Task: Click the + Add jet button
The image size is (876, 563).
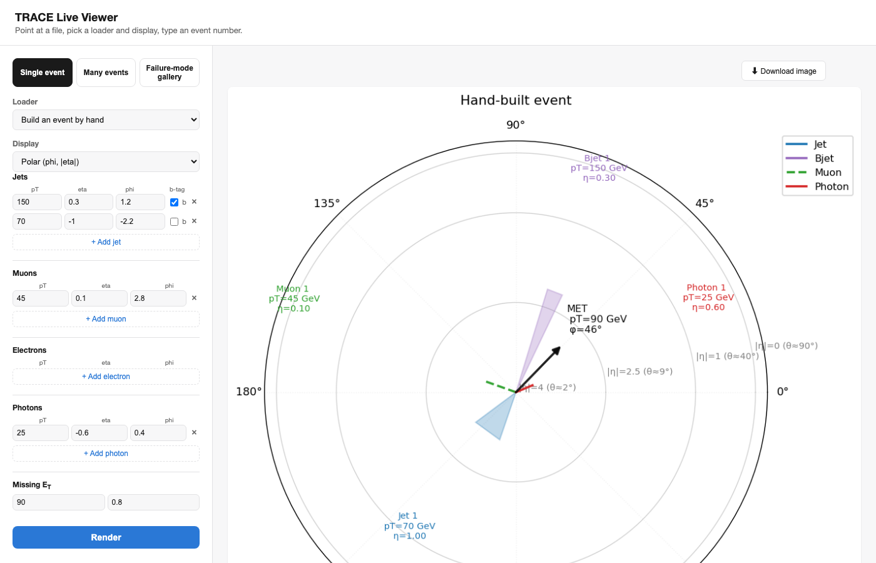Action: [106, 242]
